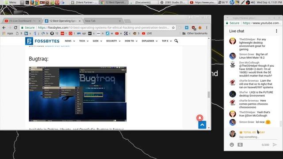Click the Super Chat dollar icon
This screenshot has height=159, width=283.
[x=240, y=144]
